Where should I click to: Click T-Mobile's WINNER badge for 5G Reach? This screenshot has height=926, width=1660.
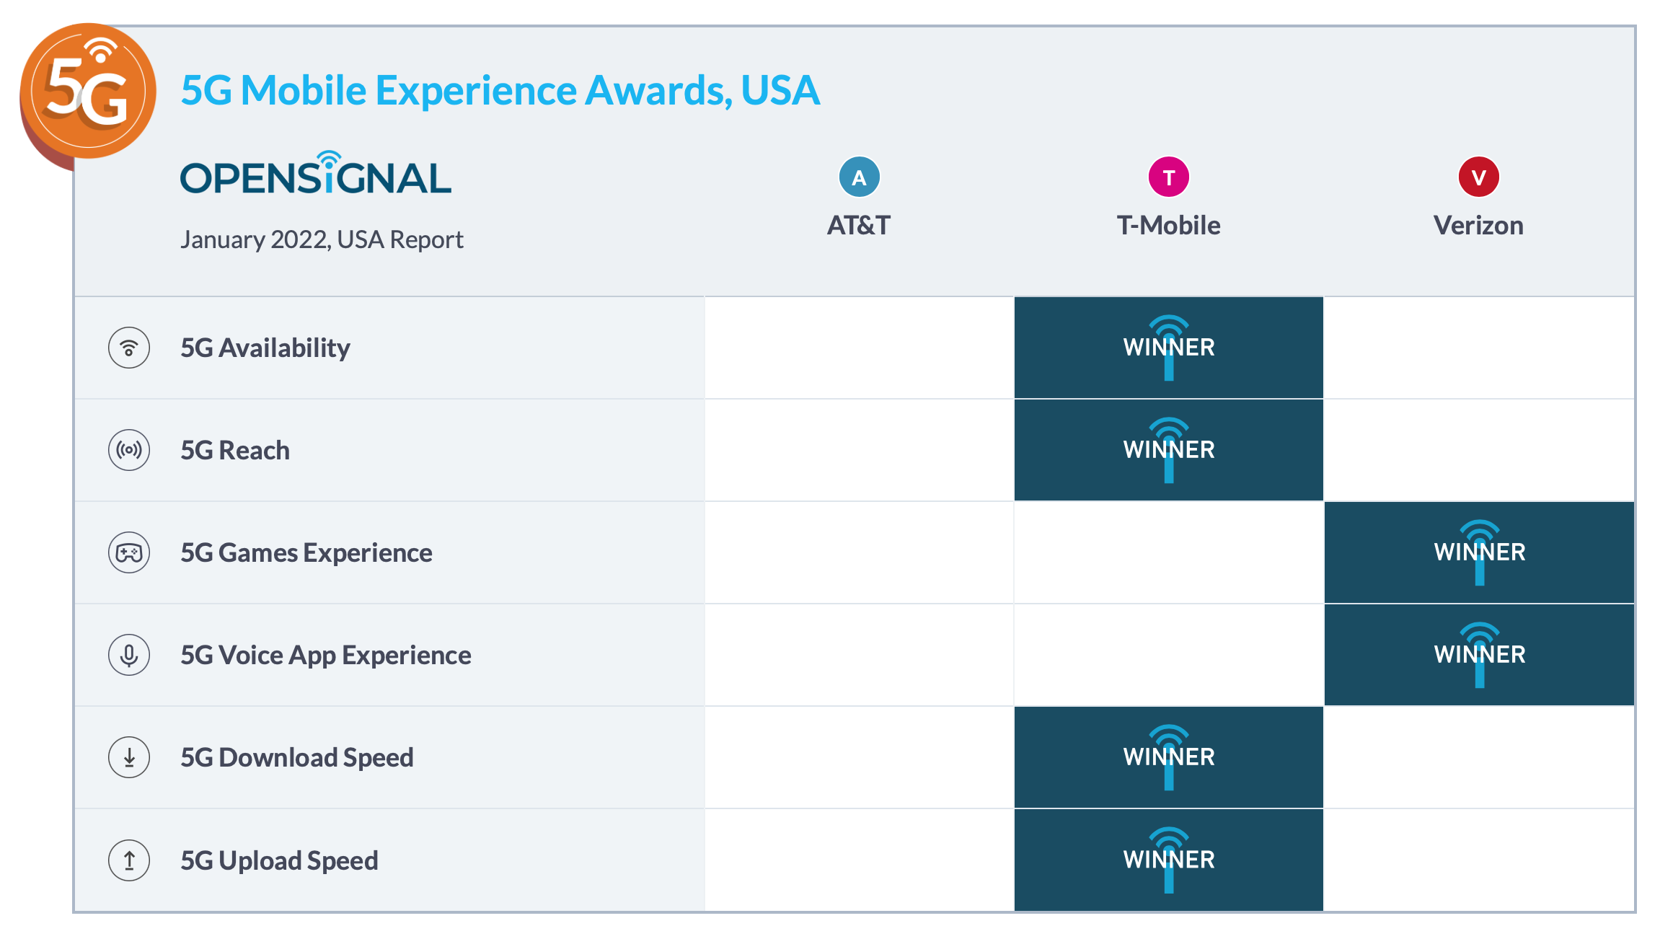1168,450
